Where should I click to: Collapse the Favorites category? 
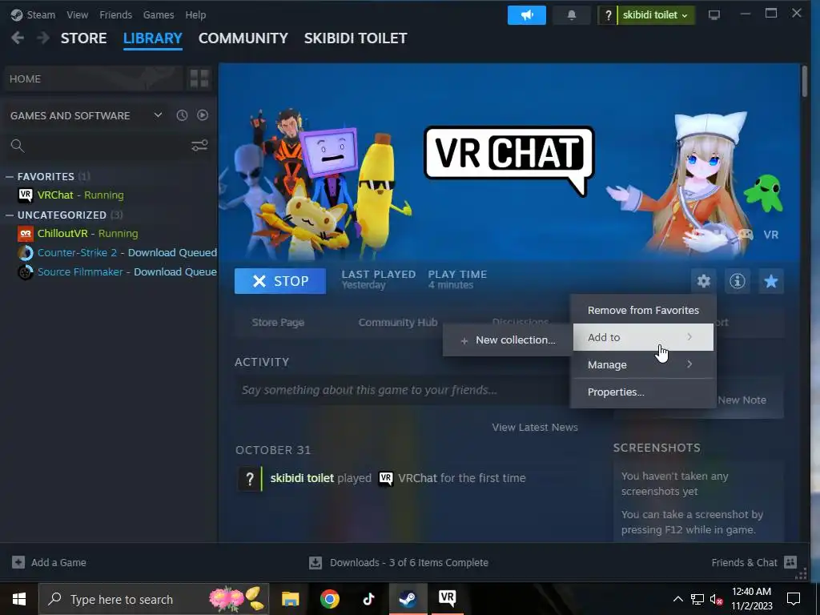pyautogui.click(x=9, y=177)
